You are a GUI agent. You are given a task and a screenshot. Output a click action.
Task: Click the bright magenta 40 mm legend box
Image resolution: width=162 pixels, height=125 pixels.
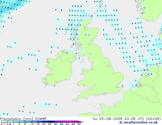click(x=69, y=122)
